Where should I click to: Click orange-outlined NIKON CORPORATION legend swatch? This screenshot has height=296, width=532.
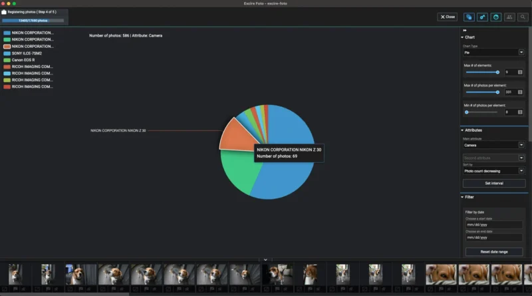(7, 47)
